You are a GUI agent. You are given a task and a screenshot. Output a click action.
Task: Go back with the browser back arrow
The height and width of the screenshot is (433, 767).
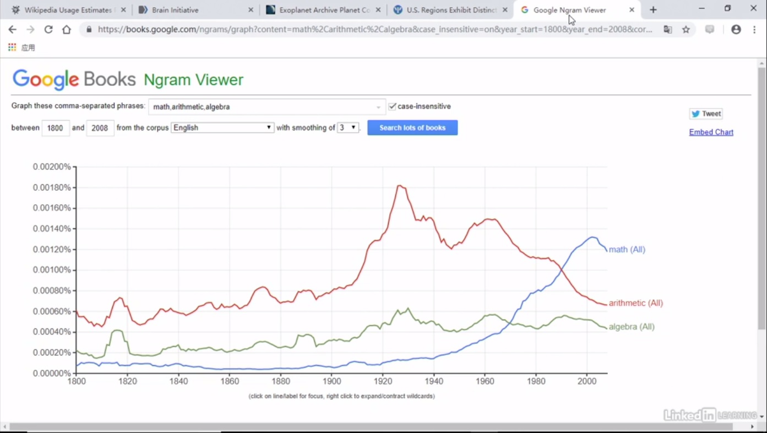12,30
